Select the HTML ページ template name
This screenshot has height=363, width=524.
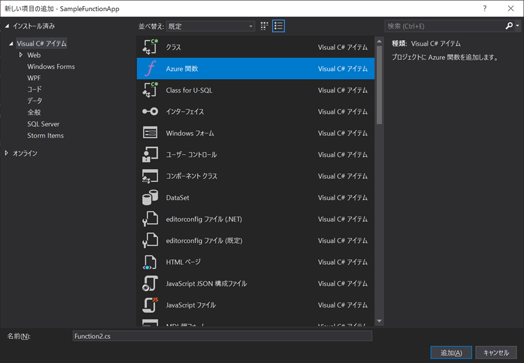coord(183,262)
